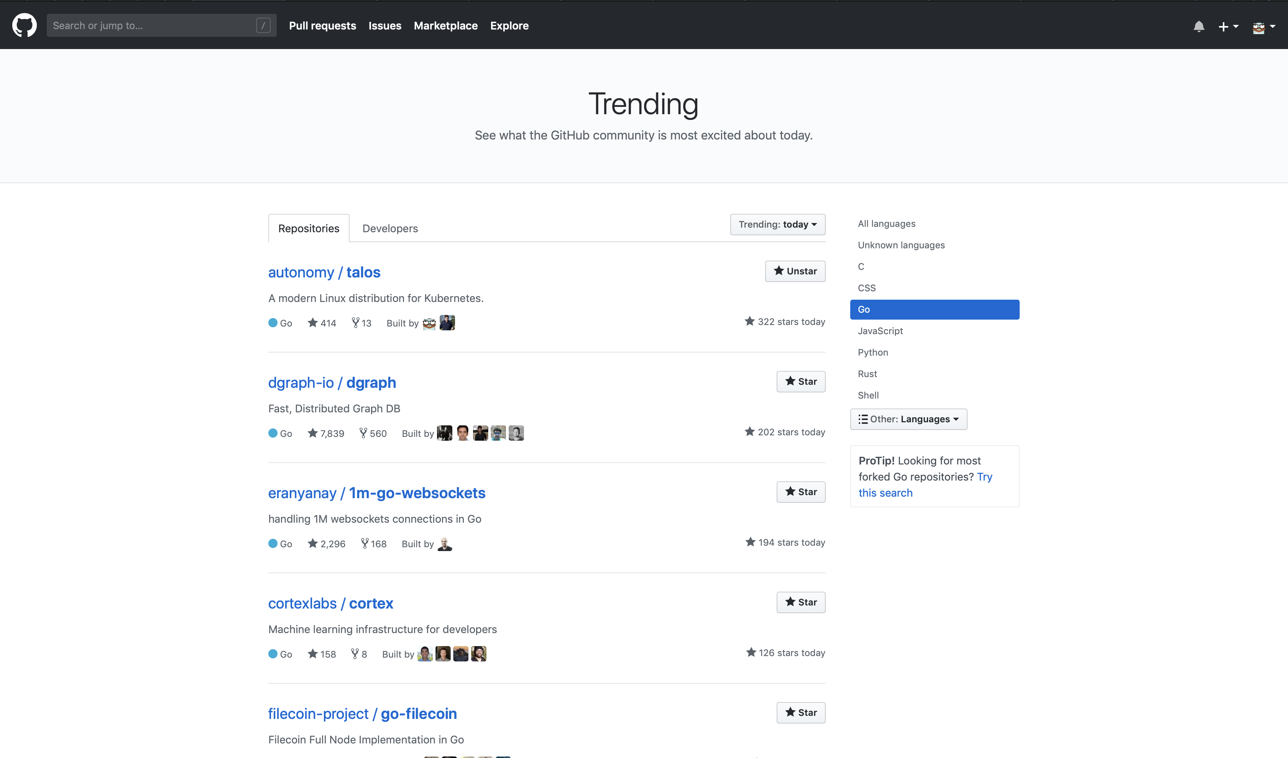Star the eranyanay / 1m-go-websockets repository
1288x758 pixels.
tap(801, 492)
